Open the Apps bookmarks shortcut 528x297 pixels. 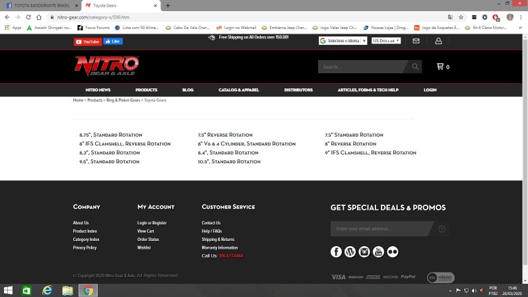coord(13,28)
